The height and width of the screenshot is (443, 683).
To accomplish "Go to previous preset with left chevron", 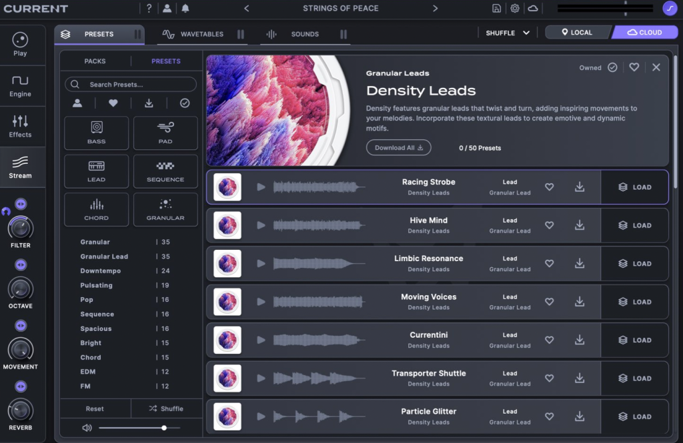I will 247,9.
